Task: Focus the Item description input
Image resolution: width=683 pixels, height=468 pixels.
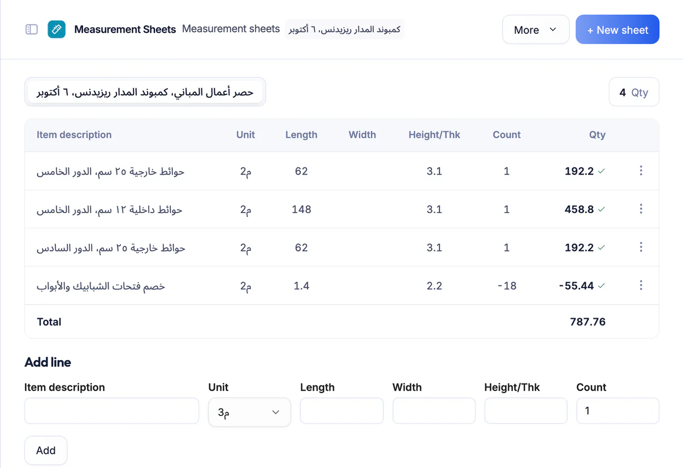Action: 112,411
